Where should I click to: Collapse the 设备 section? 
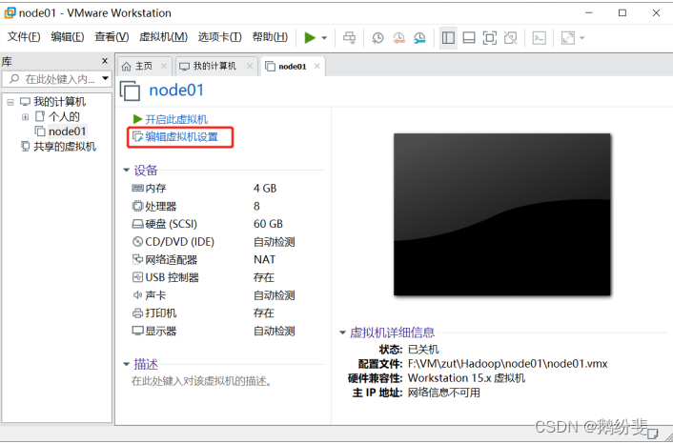(126, 171)
